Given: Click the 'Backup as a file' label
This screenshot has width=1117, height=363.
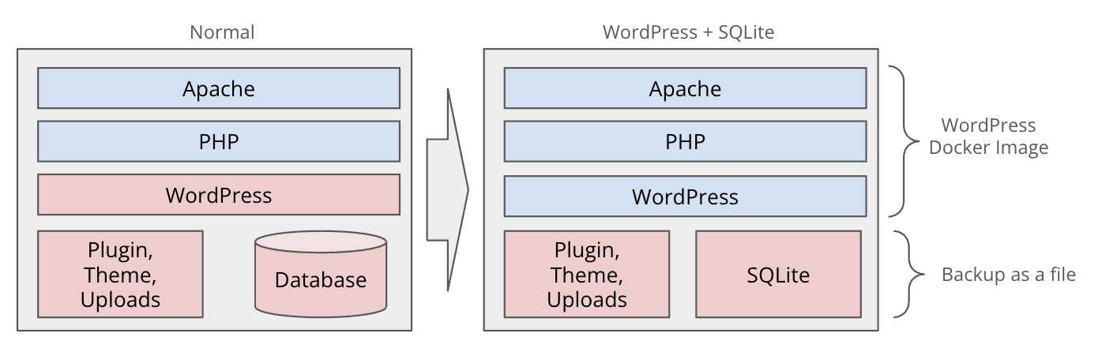Looking at the screenshot, I should pos(1009,275).
